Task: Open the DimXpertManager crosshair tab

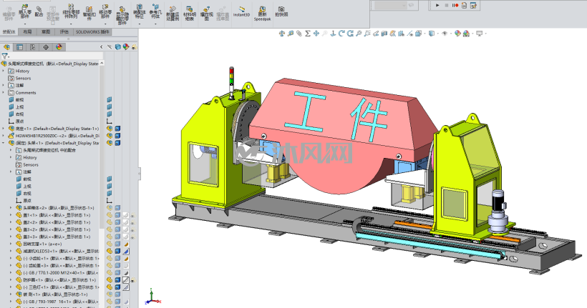Action: pos(46,47)
